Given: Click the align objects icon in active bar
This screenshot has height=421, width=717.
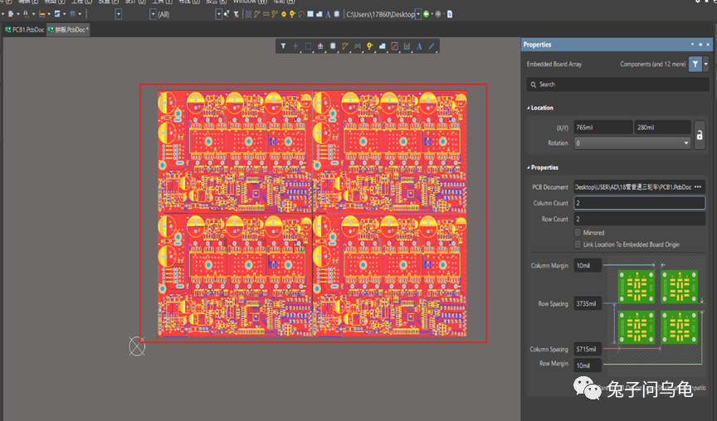Looking at the screenshot, I should 320,46.
